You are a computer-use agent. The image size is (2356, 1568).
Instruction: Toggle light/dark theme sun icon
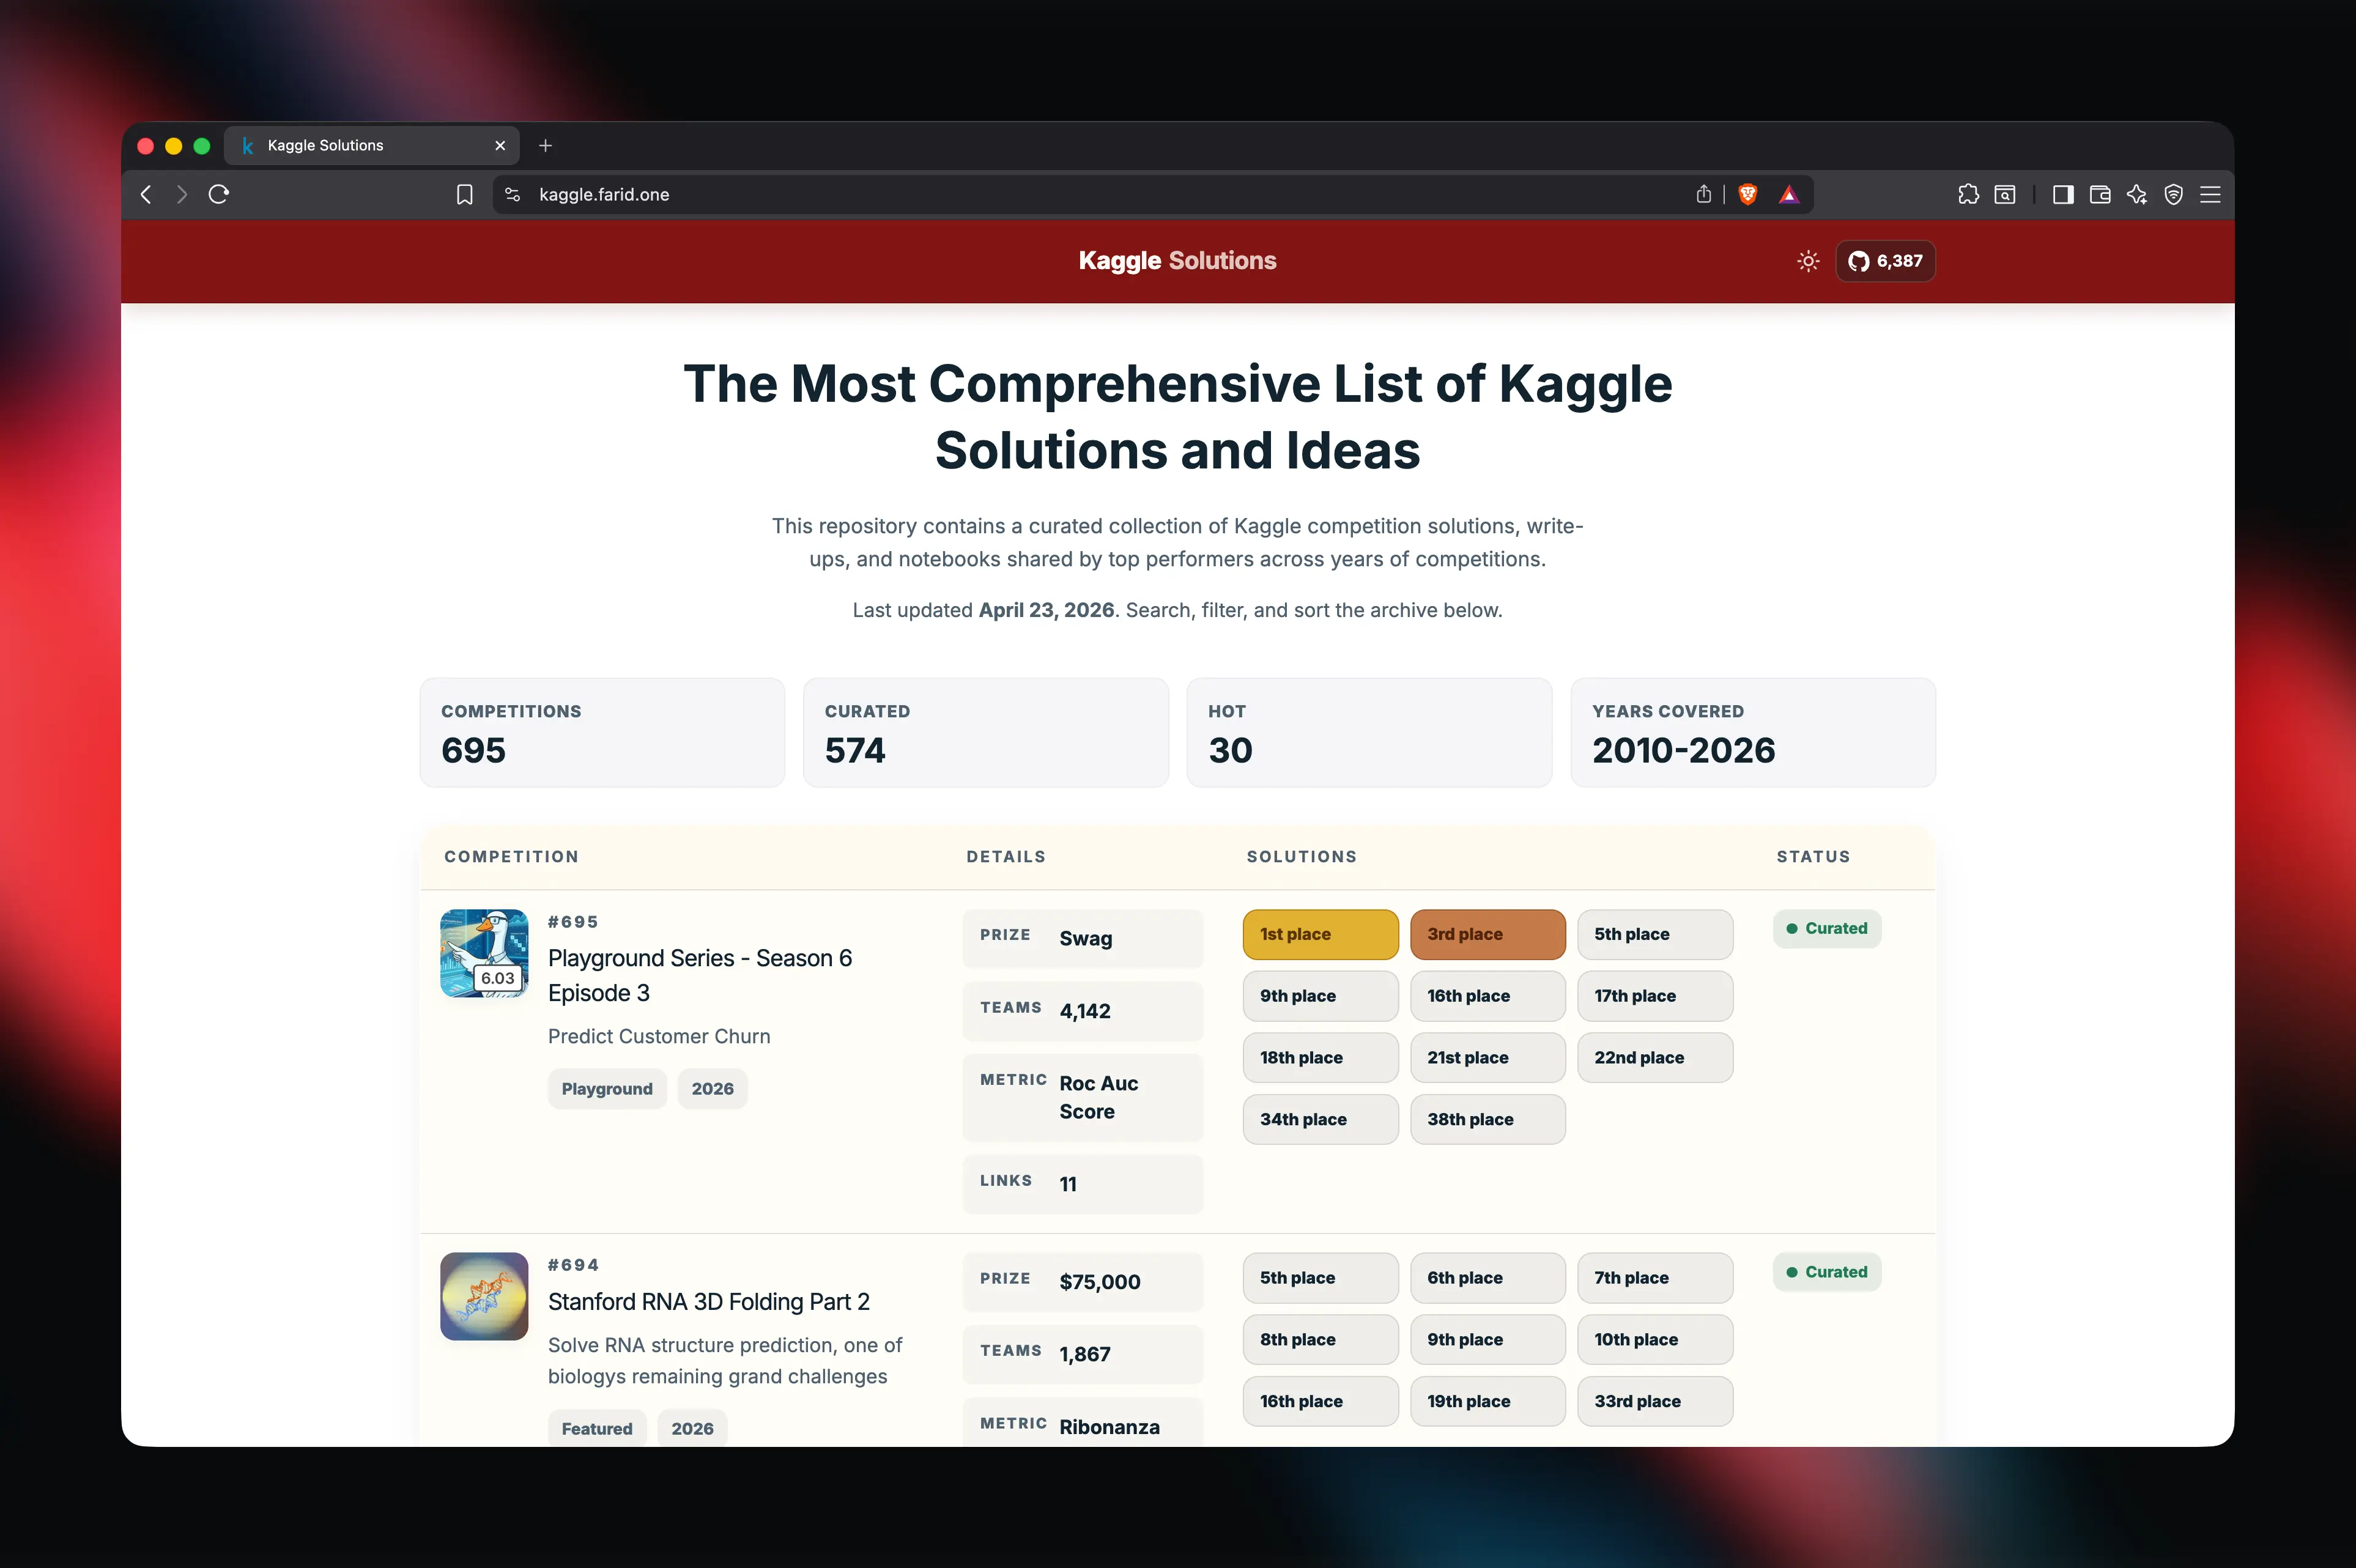[x=1808, y=261]
